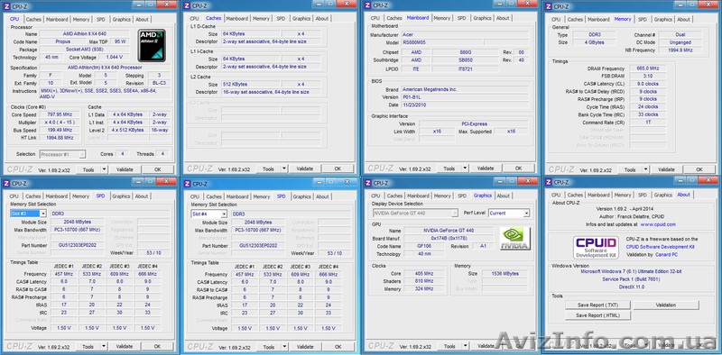
Task: Click the 'GF106' code name field
Action: [424, 246]
